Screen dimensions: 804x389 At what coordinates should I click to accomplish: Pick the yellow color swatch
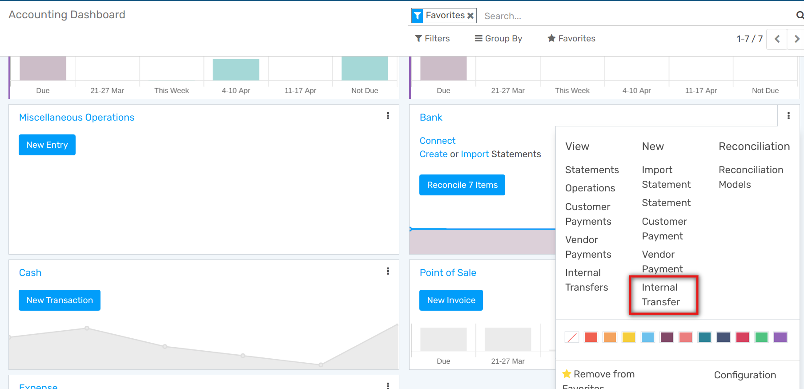629,337
